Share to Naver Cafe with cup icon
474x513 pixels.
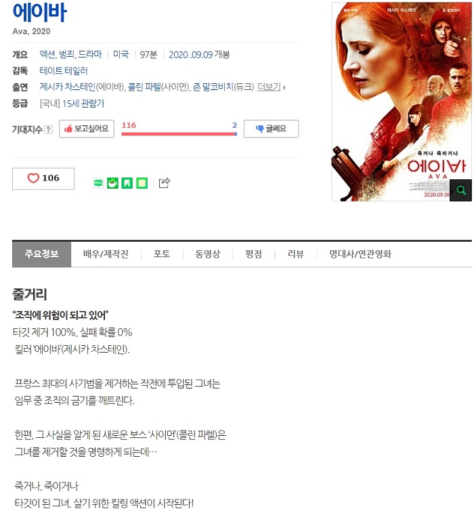(112, 183)
